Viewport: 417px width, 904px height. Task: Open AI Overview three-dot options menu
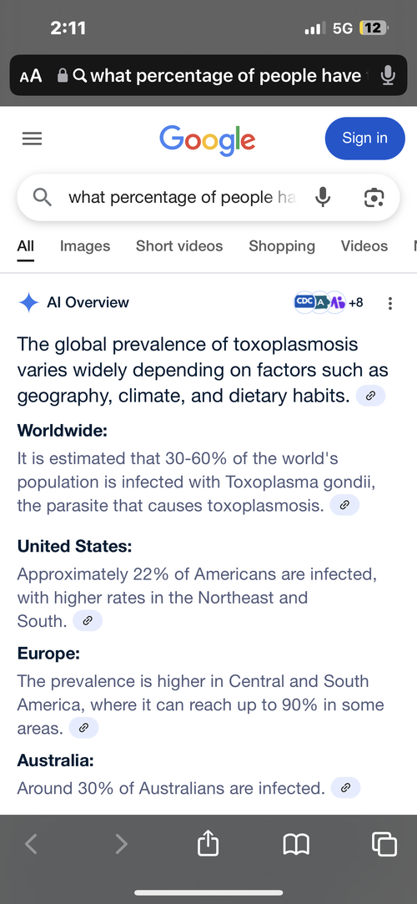click(390, 303)
